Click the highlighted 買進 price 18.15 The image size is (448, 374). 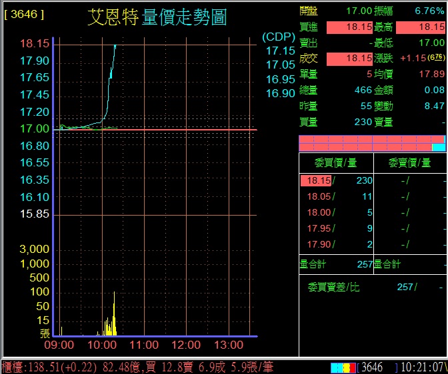349,27
